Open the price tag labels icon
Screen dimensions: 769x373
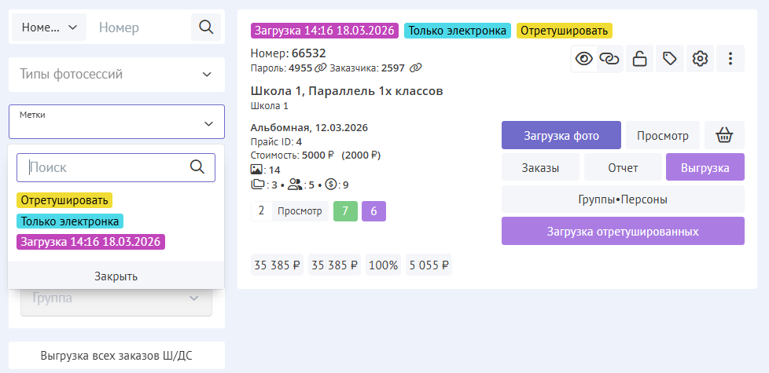[x=670, y=58]
